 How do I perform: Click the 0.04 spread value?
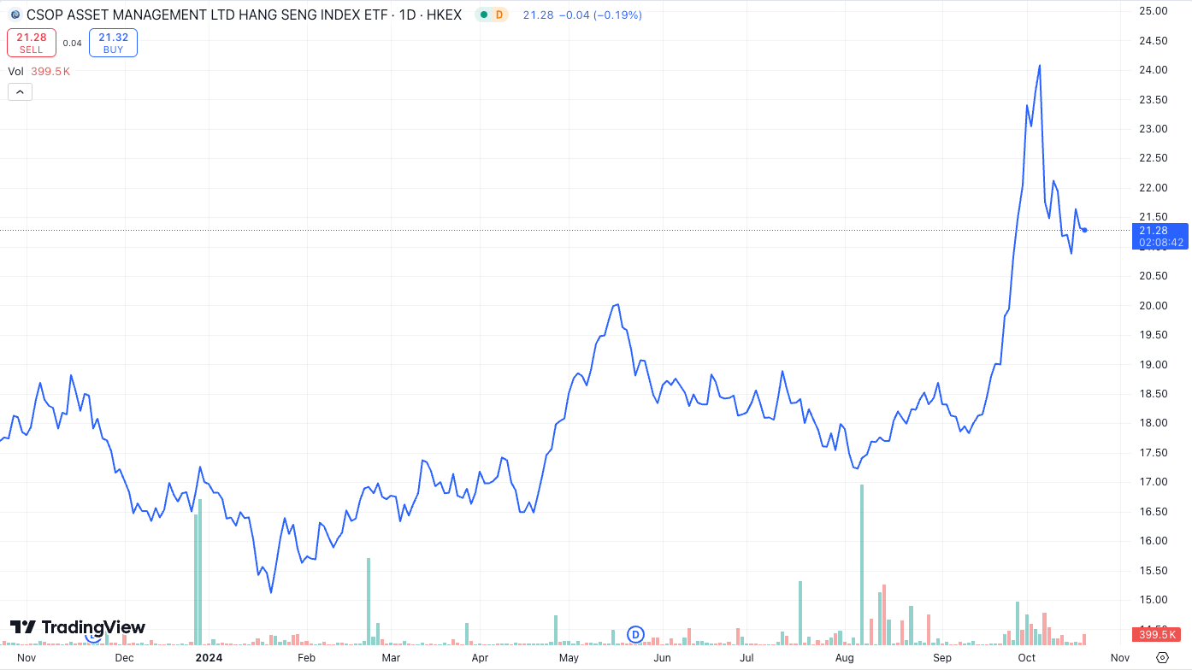point(73,43)
